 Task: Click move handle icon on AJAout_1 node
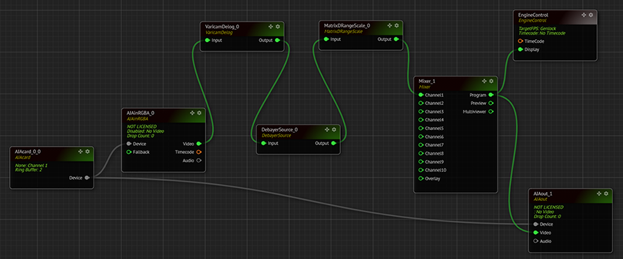click(599, 193)
